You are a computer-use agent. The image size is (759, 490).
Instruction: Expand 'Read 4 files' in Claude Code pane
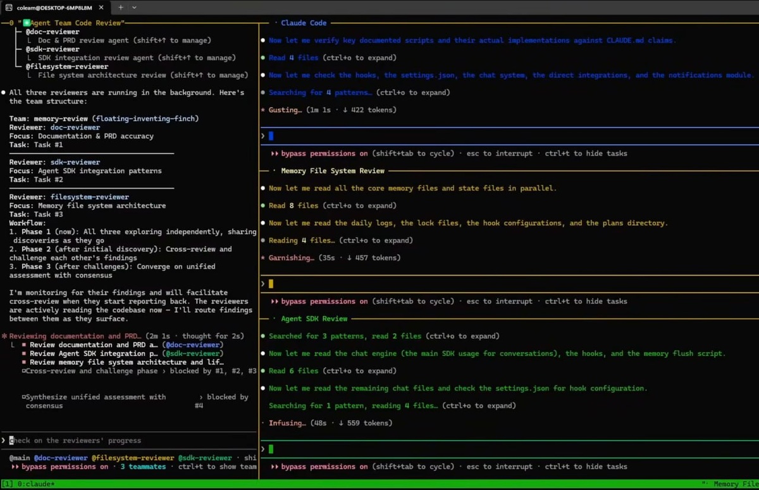[332, 58]
